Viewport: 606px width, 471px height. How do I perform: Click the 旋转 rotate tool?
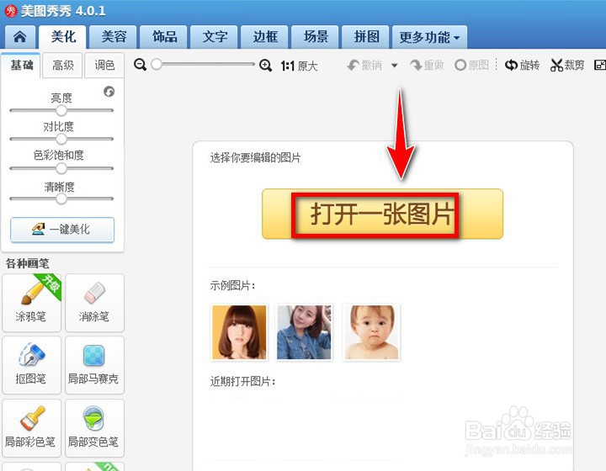[x=522, y=66]
